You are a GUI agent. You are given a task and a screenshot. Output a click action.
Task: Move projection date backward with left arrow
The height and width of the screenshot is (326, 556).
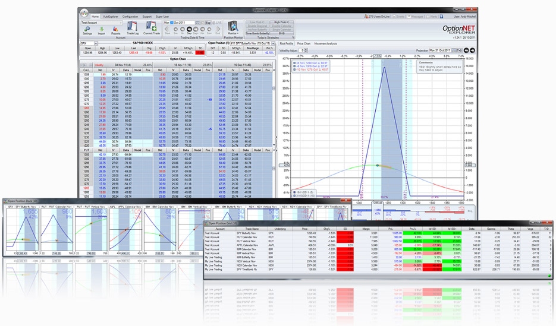[x=466, y=50]
